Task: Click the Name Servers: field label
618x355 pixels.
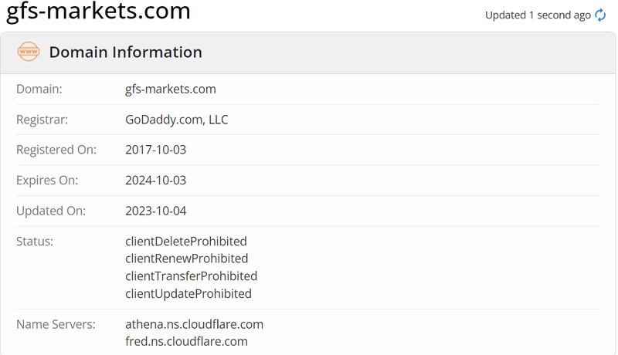Action: 56,324
